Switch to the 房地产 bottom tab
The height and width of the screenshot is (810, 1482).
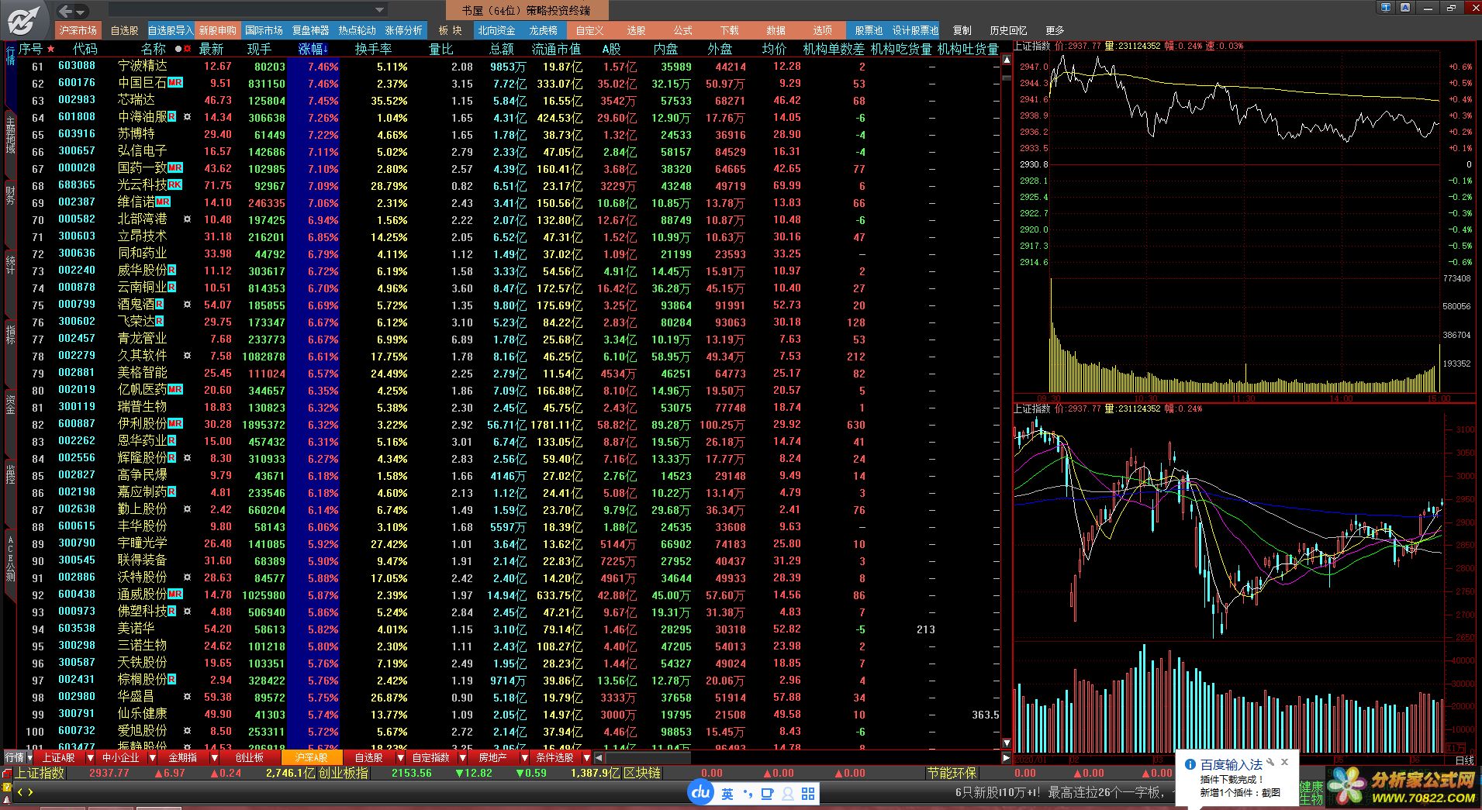point(492,757)
